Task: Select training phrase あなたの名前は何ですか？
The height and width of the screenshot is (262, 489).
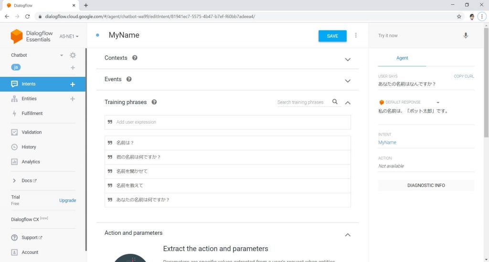Action: tap(228, 200)
